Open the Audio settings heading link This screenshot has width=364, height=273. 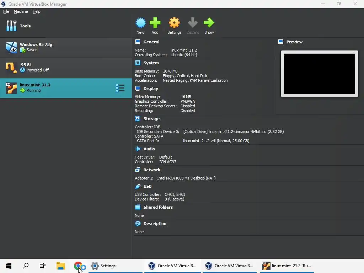[x=149, y=149]
